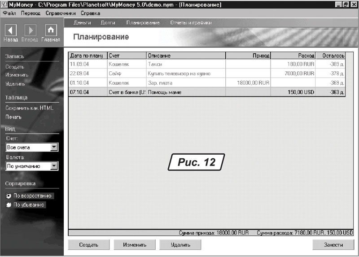Switch to the Долги tab

tap(108, 22)
